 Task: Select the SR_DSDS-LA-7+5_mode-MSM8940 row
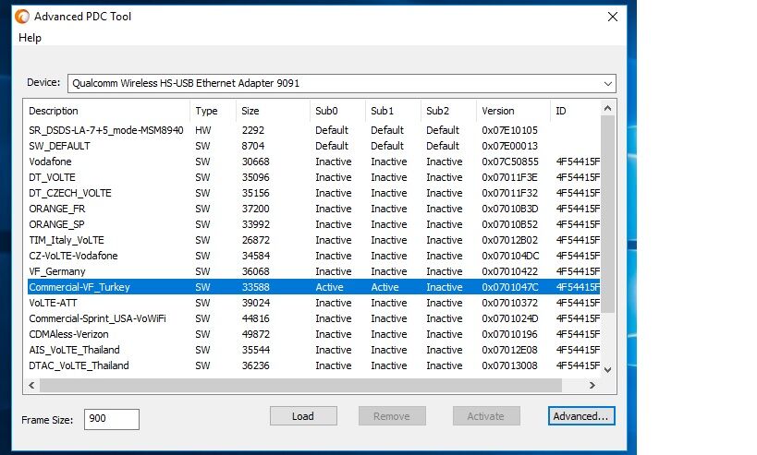pos(313,130)
